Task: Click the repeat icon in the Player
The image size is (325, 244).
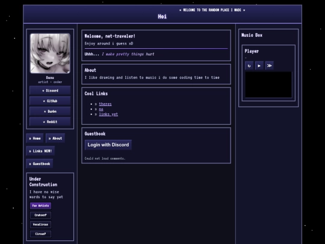Action: point(249,66)
